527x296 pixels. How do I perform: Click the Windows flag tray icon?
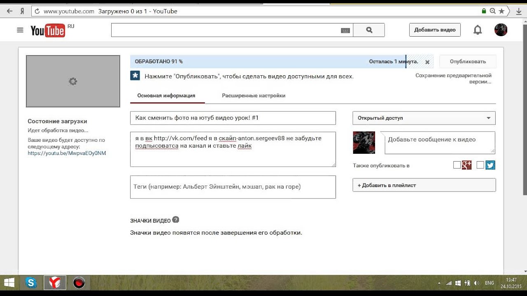click(458, 283)
